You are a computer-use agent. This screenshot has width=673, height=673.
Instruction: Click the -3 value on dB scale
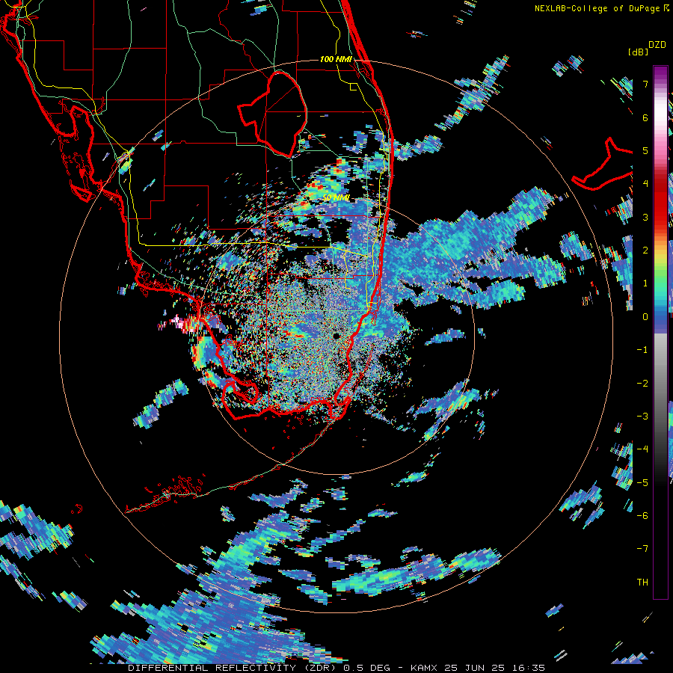[x=642, y=416]
